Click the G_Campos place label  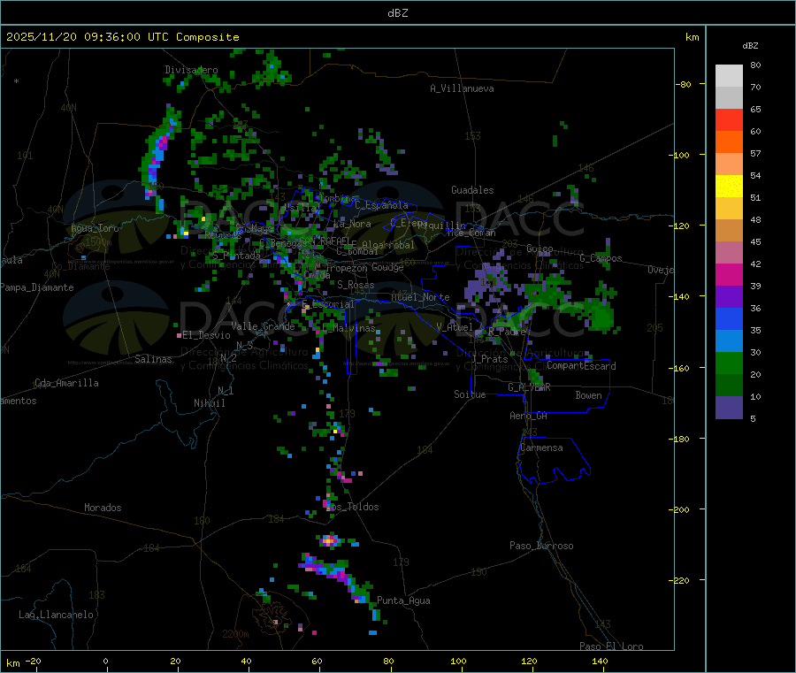(x=601, y=258)
